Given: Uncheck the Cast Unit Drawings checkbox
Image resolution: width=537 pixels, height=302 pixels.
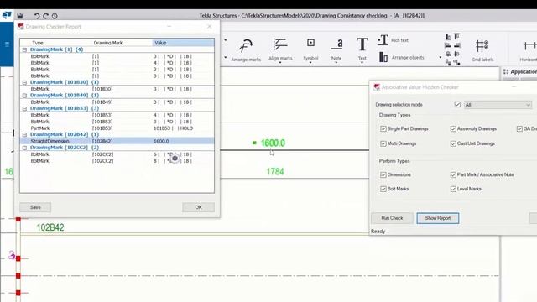Looking at the screenshot, I should (x=453, y=143).
